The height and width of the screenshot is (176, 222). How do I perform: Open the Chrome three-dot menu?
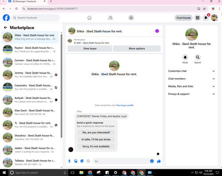pyautogui.click(x=219, y=9)
